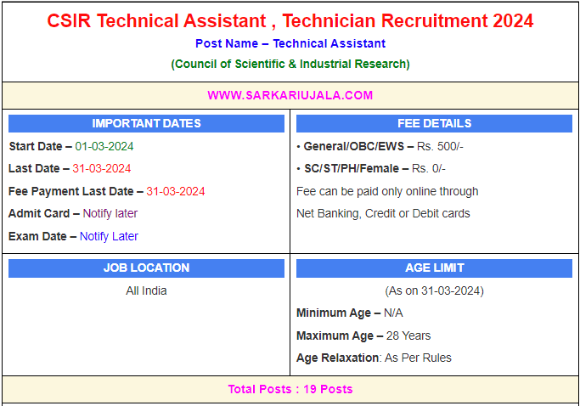This screenshot has width=580, height=406.
Task: Select the IMPORTANT DATES header
Action: pyautogui.click(x=146, y=123)
